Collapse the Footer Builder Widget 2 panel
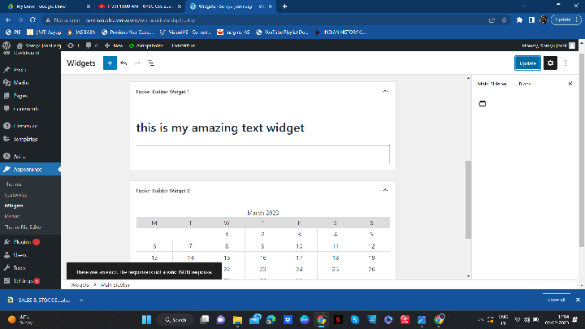 pos(384,190)
